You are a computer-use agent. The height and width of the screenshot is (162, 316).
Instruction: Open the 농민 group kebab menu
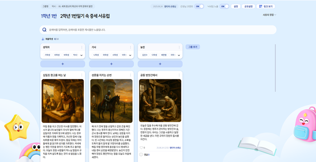click(x=179, y=47)
